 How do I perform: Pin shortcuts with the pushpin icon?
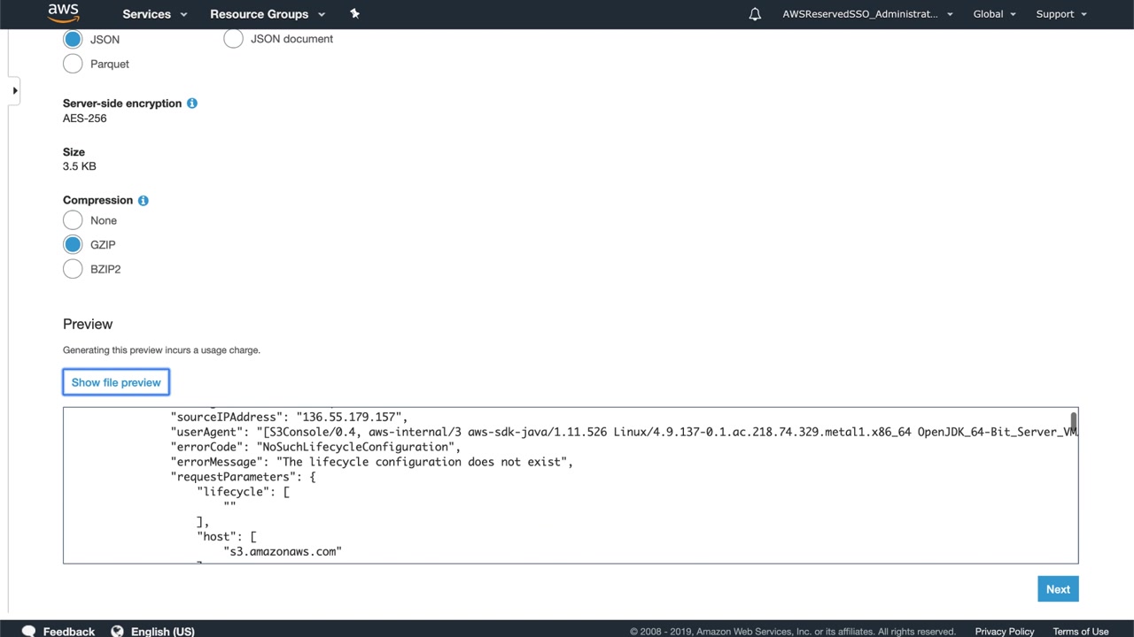pos(354,13)
